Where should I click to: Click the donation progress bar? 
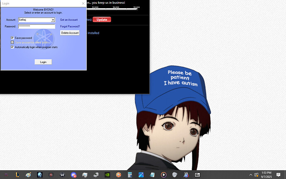click(112, 9)
